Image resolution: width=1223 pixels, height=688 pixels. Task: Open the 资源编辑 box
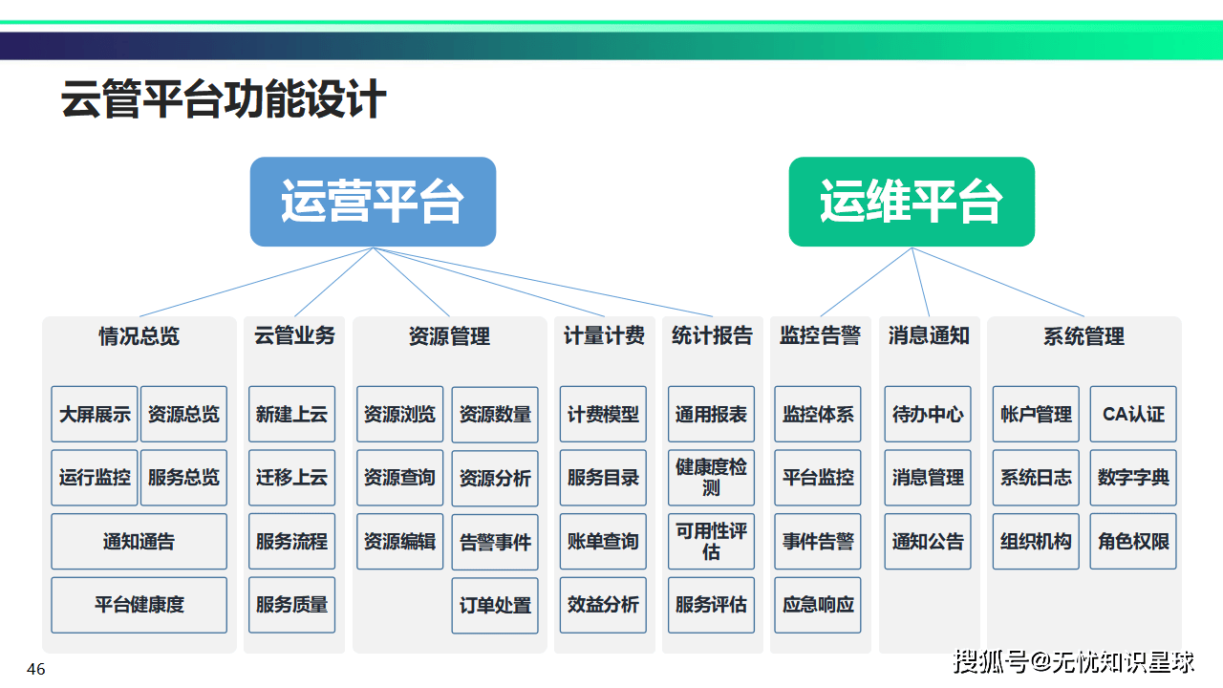(399, 542)
